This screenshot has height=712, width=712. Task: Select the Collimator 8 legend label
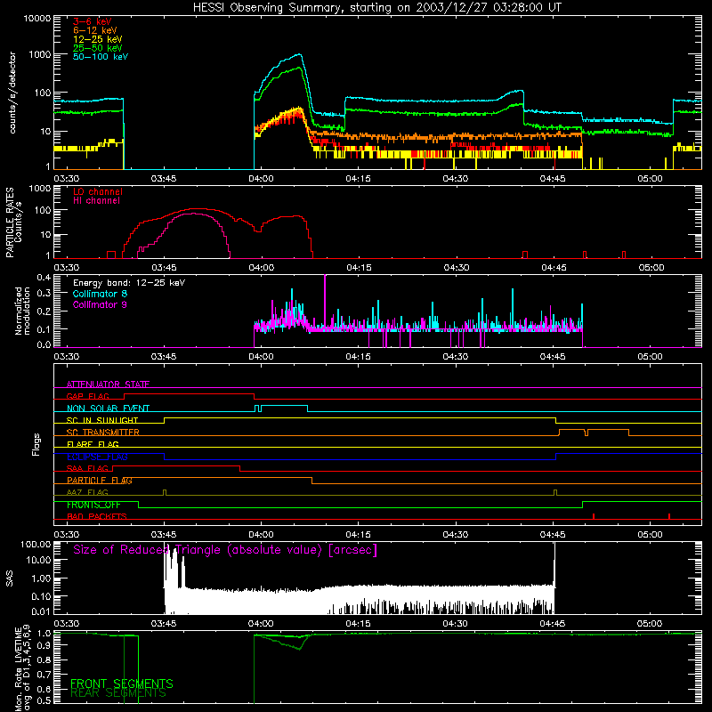click(x=100, y=294)
